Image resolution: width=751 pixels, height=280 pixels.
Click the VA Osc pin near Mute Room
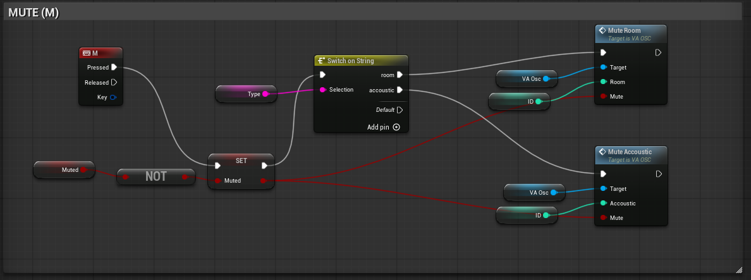click(546, 78)
